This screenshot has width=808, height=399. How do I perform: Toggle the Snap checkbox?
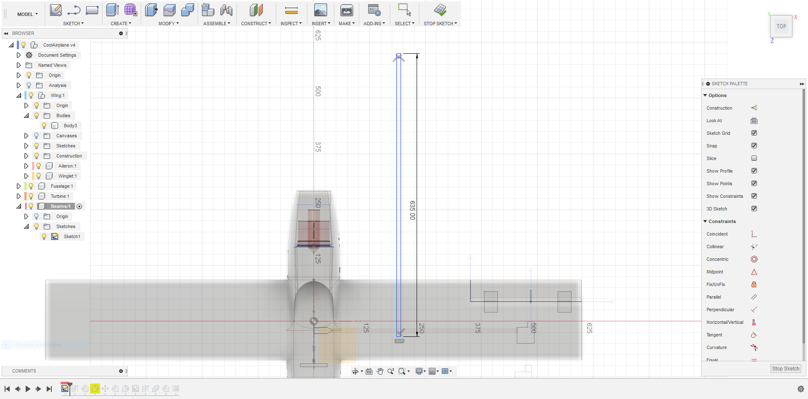click(754, 146)
